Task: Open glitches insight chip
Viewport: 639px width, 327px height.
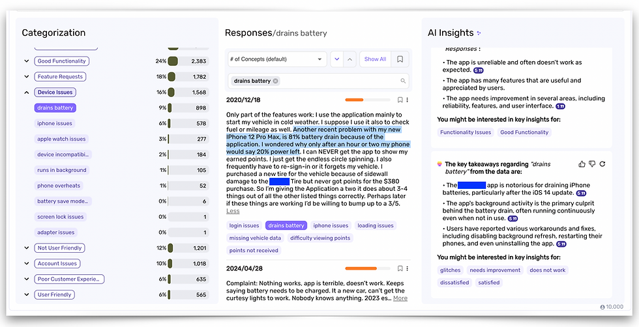Action: pyautogui.click(x=451, y=270)
